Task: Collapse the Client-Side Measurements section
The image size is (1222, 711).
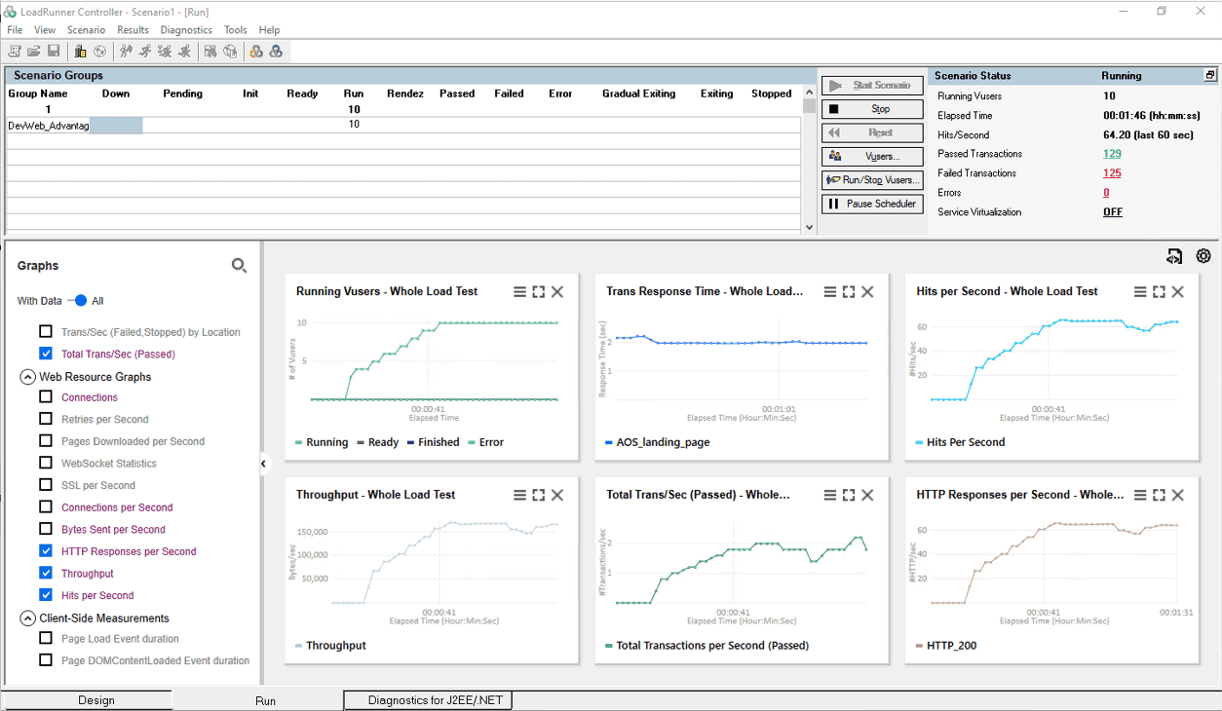Action: click(27, 618)
